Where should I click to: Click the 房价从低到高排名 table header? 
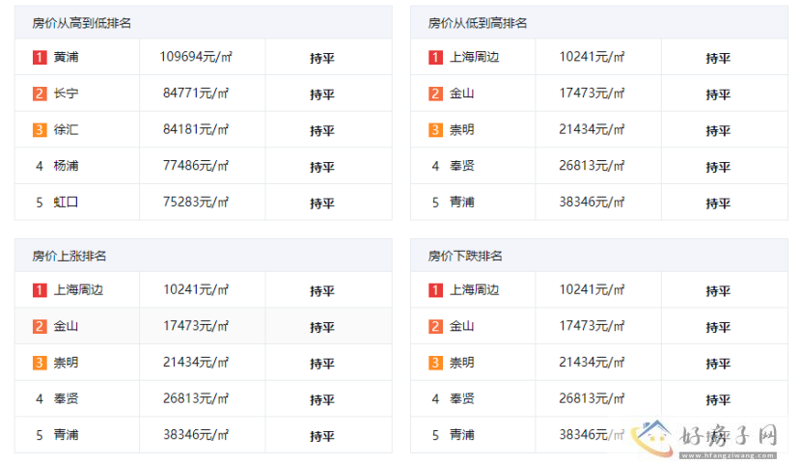tap(599, 23)
